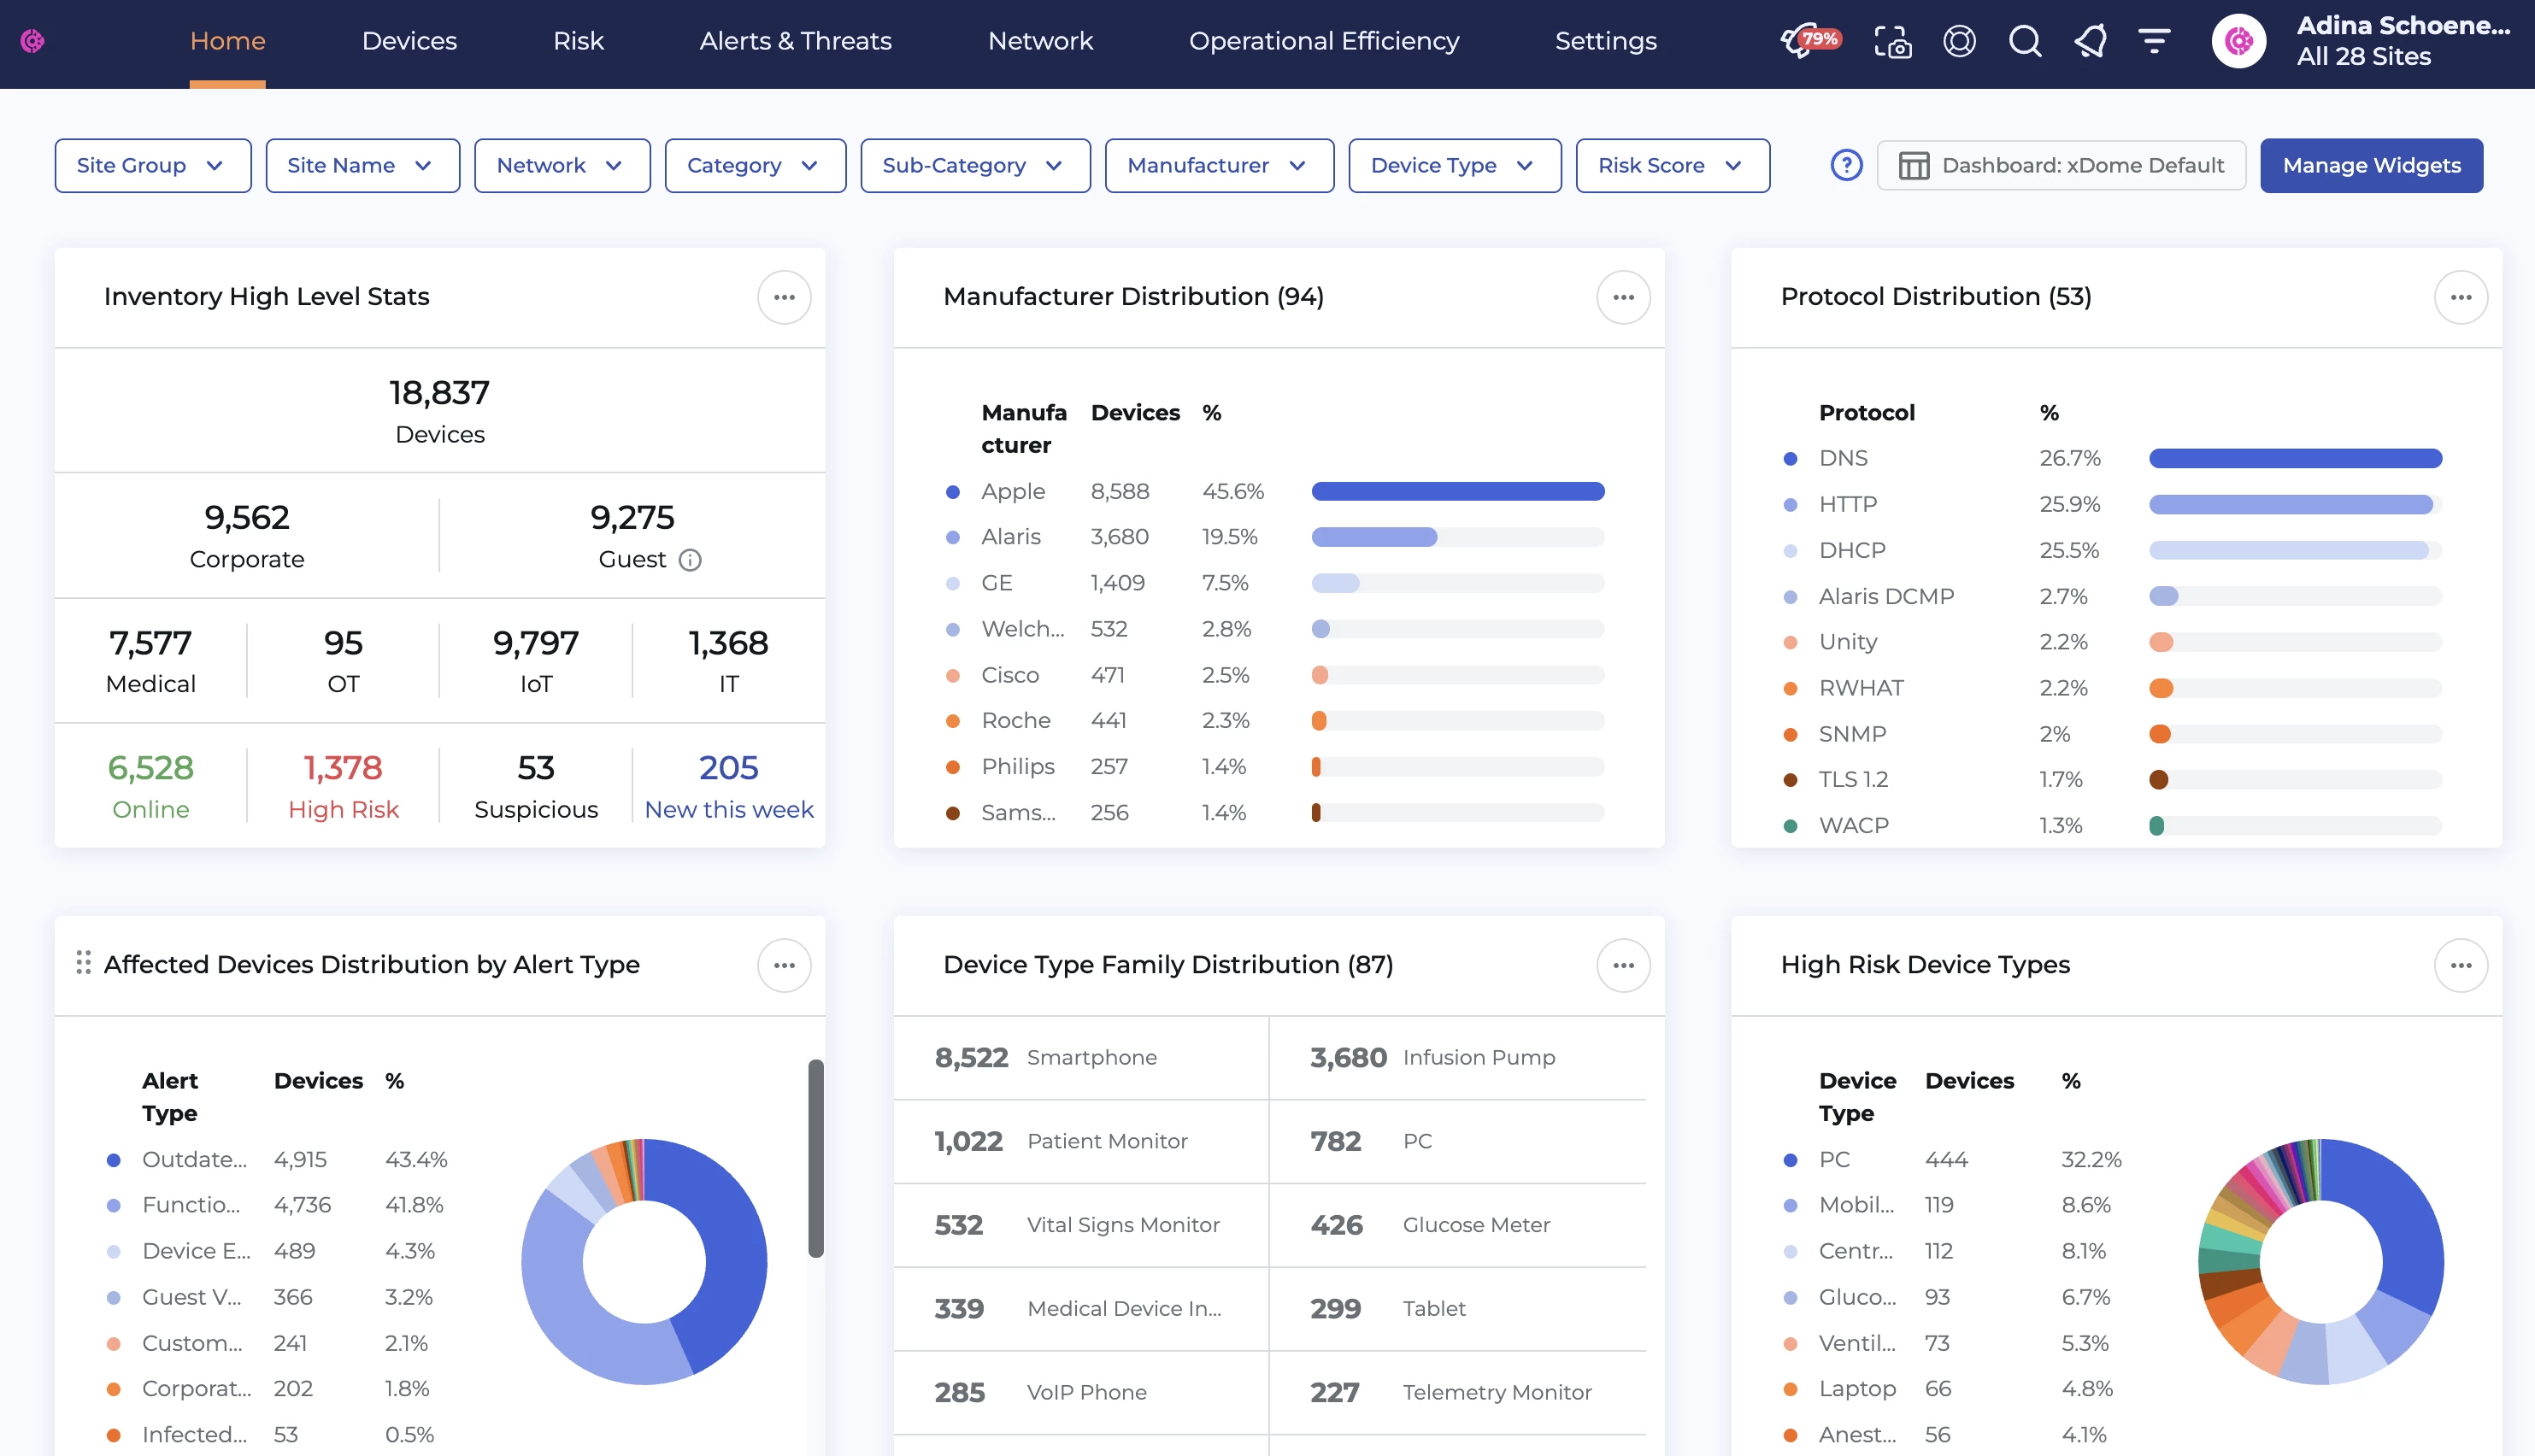2535x1456 pixels.
Task: Expand the Site Group dropdown
Action: 152,165
